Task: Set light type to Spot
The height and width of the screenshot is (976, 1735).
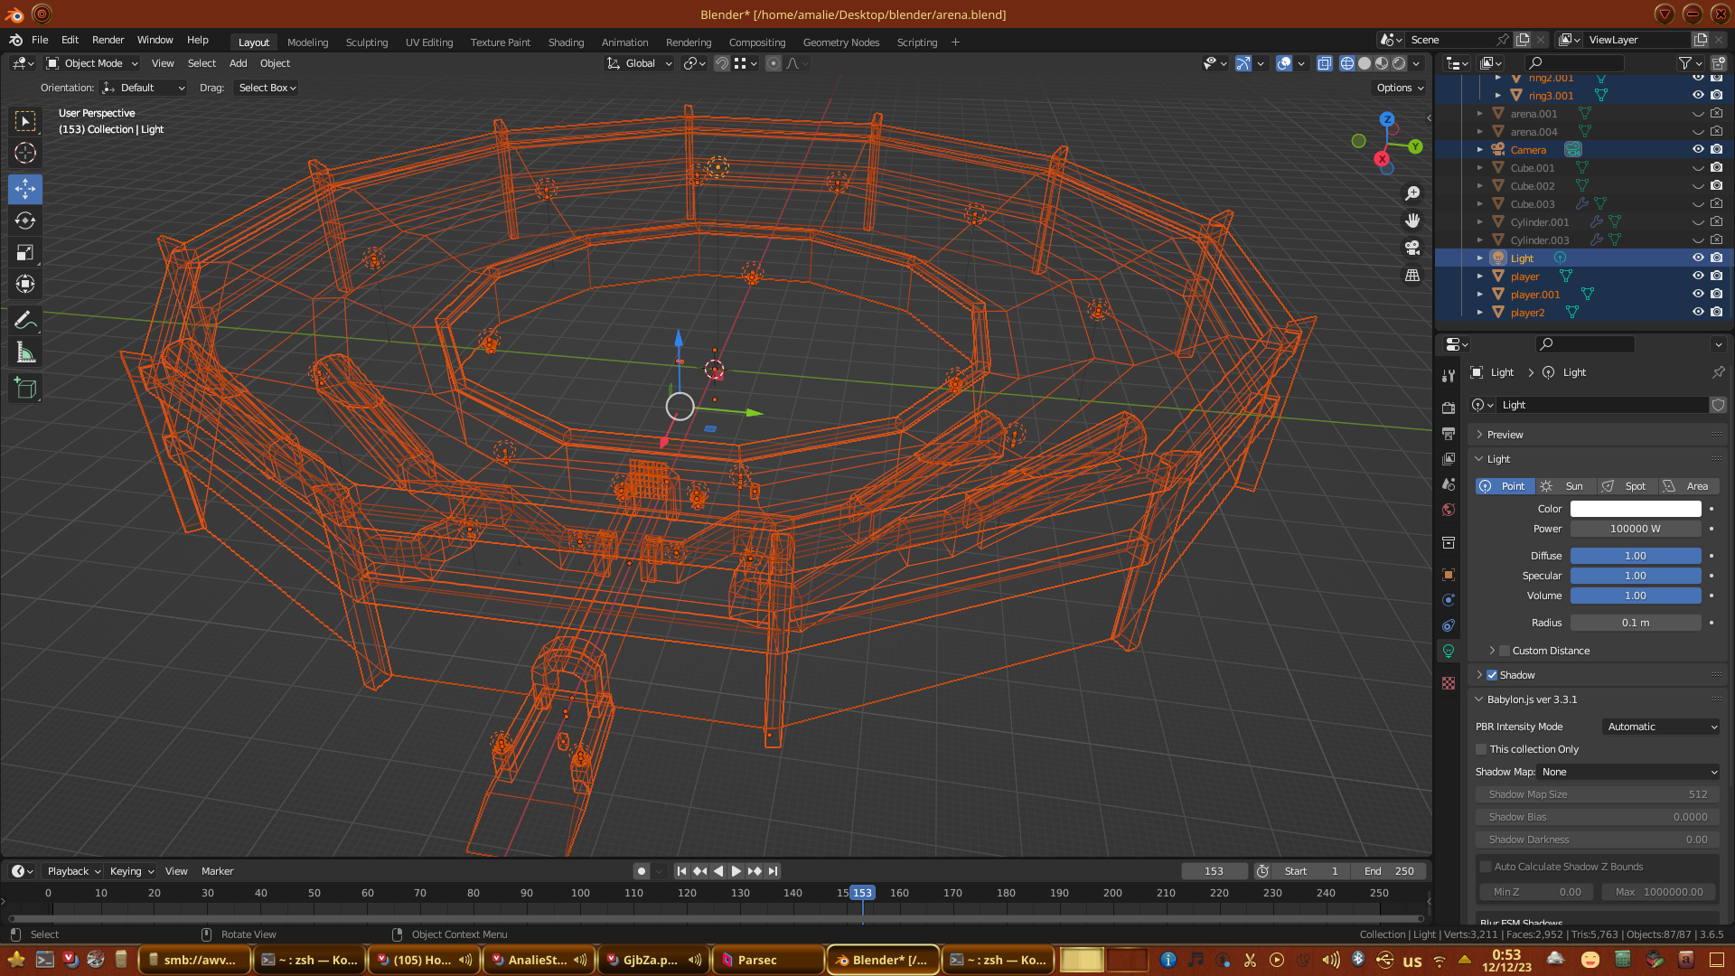Action: click(1627, 486)
